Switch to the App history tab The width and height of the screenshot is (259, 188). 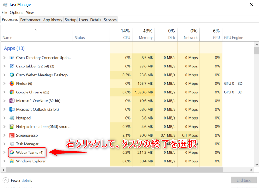(x=53, y=20)
